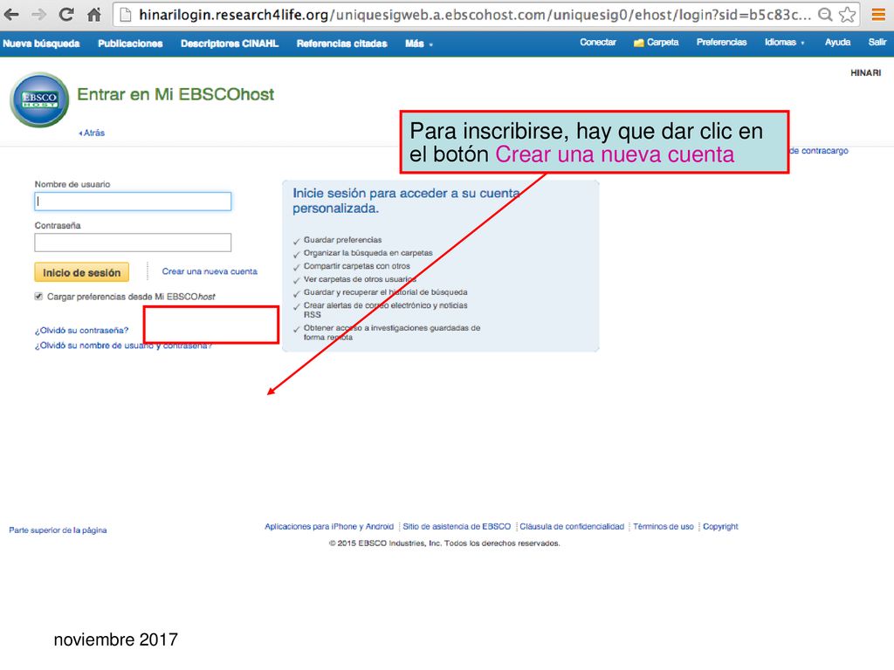Click ¿Olvidó su contraseña? link

[81, 330]
